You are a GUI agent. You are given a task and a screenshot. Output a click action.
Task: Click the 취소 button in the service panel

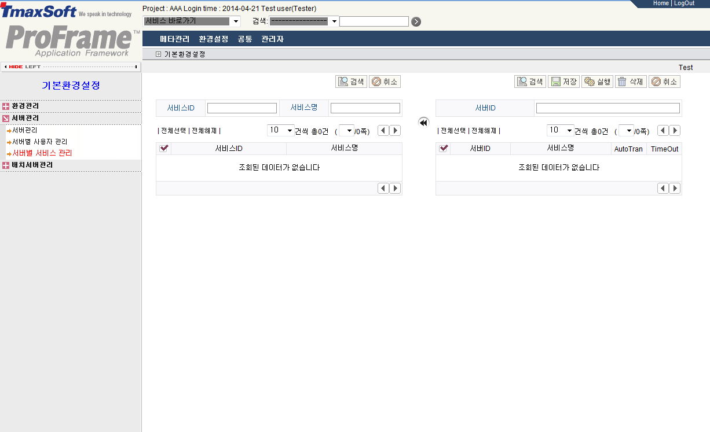point(385,82)
